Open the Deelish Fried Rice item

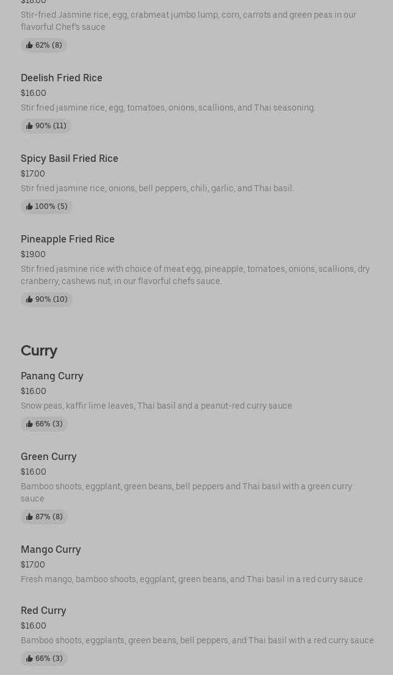pyautogui.click(x=62, y=78)
